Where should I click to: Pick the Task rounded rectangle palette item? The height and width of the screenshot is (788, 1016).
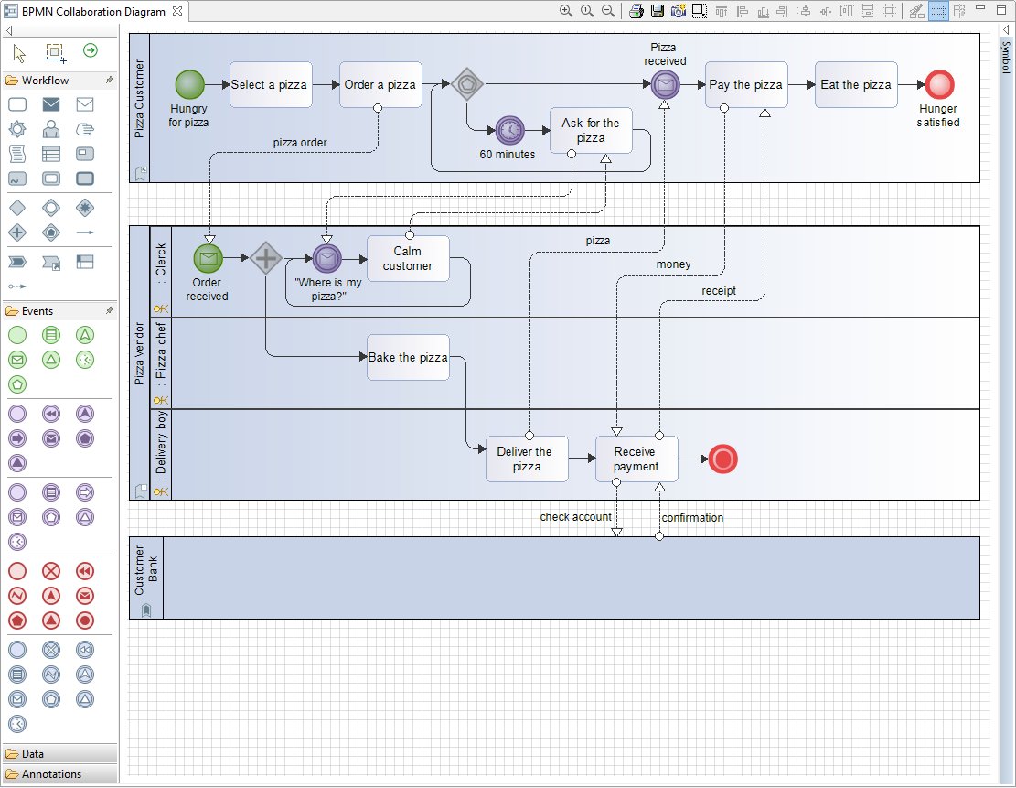17,104
